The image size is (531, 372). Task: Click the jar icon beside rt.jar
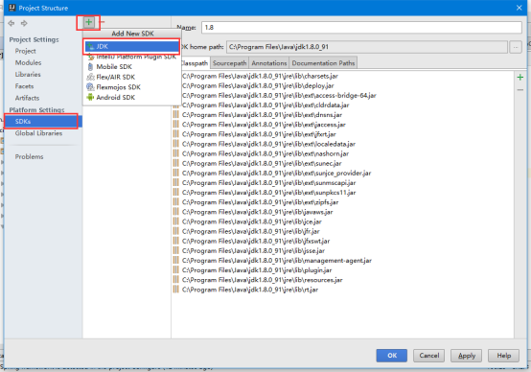tap(175, 290)
